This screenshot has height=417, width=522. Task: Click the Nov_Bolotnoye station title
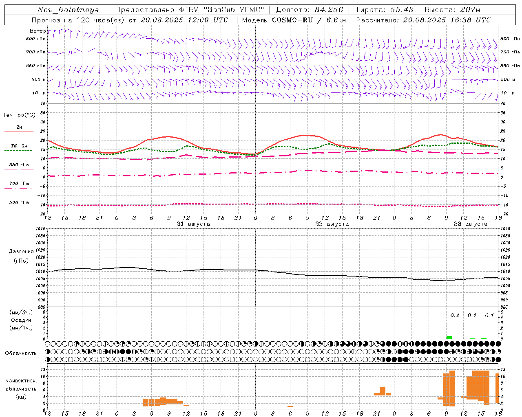(68, 10)
